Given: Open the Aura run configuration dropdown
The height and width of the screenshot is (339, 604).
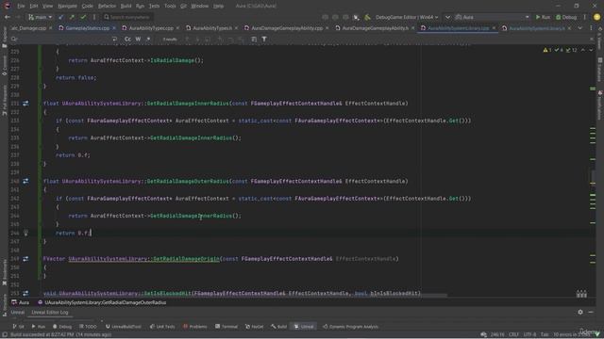Looking at the screenshot, I should tap(493, 17).
